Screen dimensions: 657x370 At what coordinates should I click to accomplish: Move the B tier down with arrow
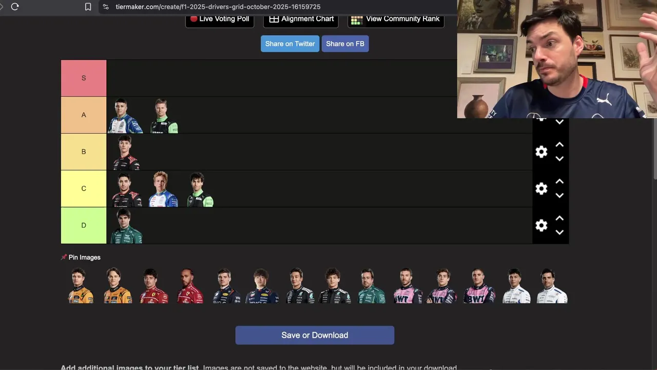point(559,159)
